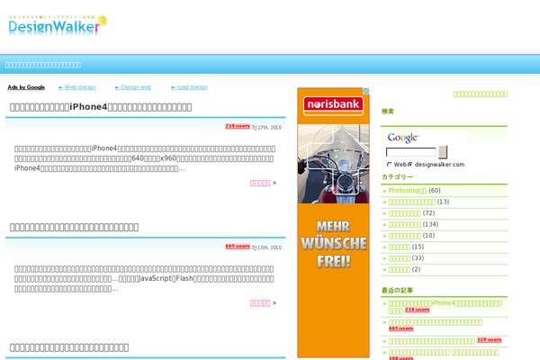The height and width of the screenshot is (360, 540).
Task: Open the article title mentioning iPhone4
Action: [101, 107]
